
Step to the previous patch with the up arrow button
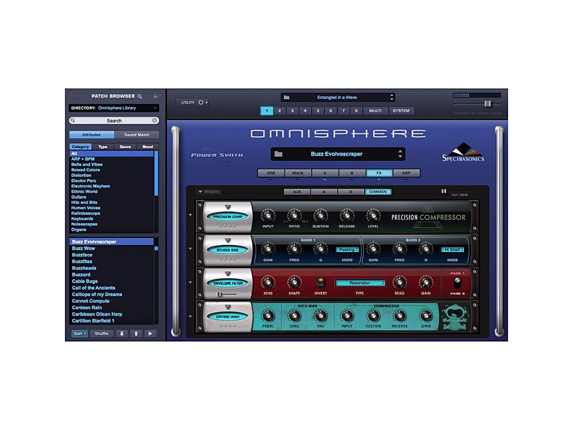(x=136, y=334)
